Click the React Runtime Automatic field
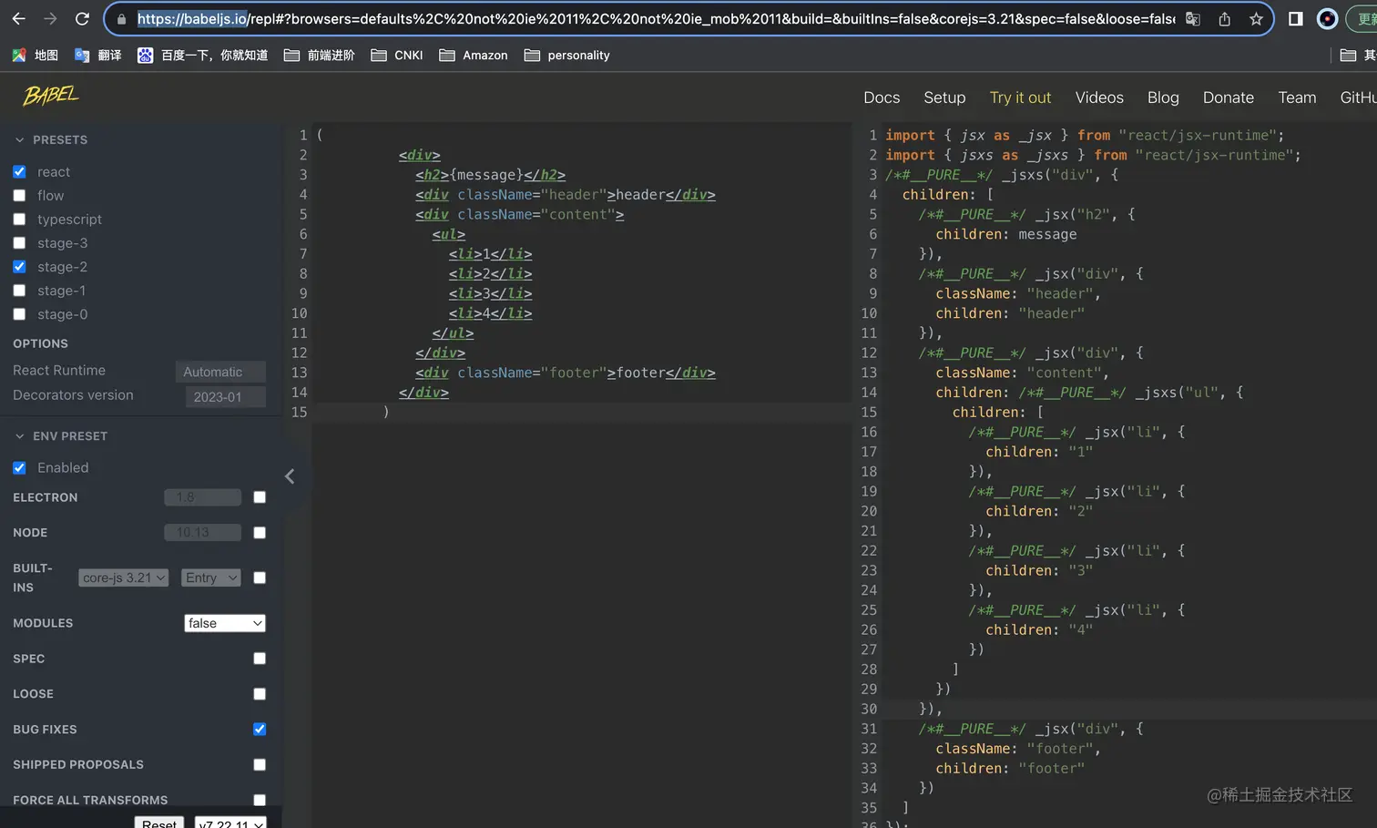1377x828 pixels. click(x=220, y=372)
